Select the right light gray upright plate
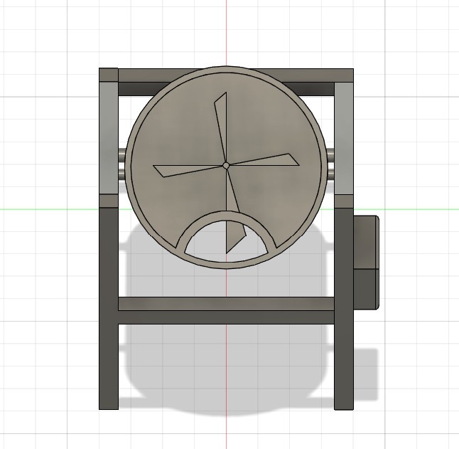459x449 pixels. click(x=344, y=138)
